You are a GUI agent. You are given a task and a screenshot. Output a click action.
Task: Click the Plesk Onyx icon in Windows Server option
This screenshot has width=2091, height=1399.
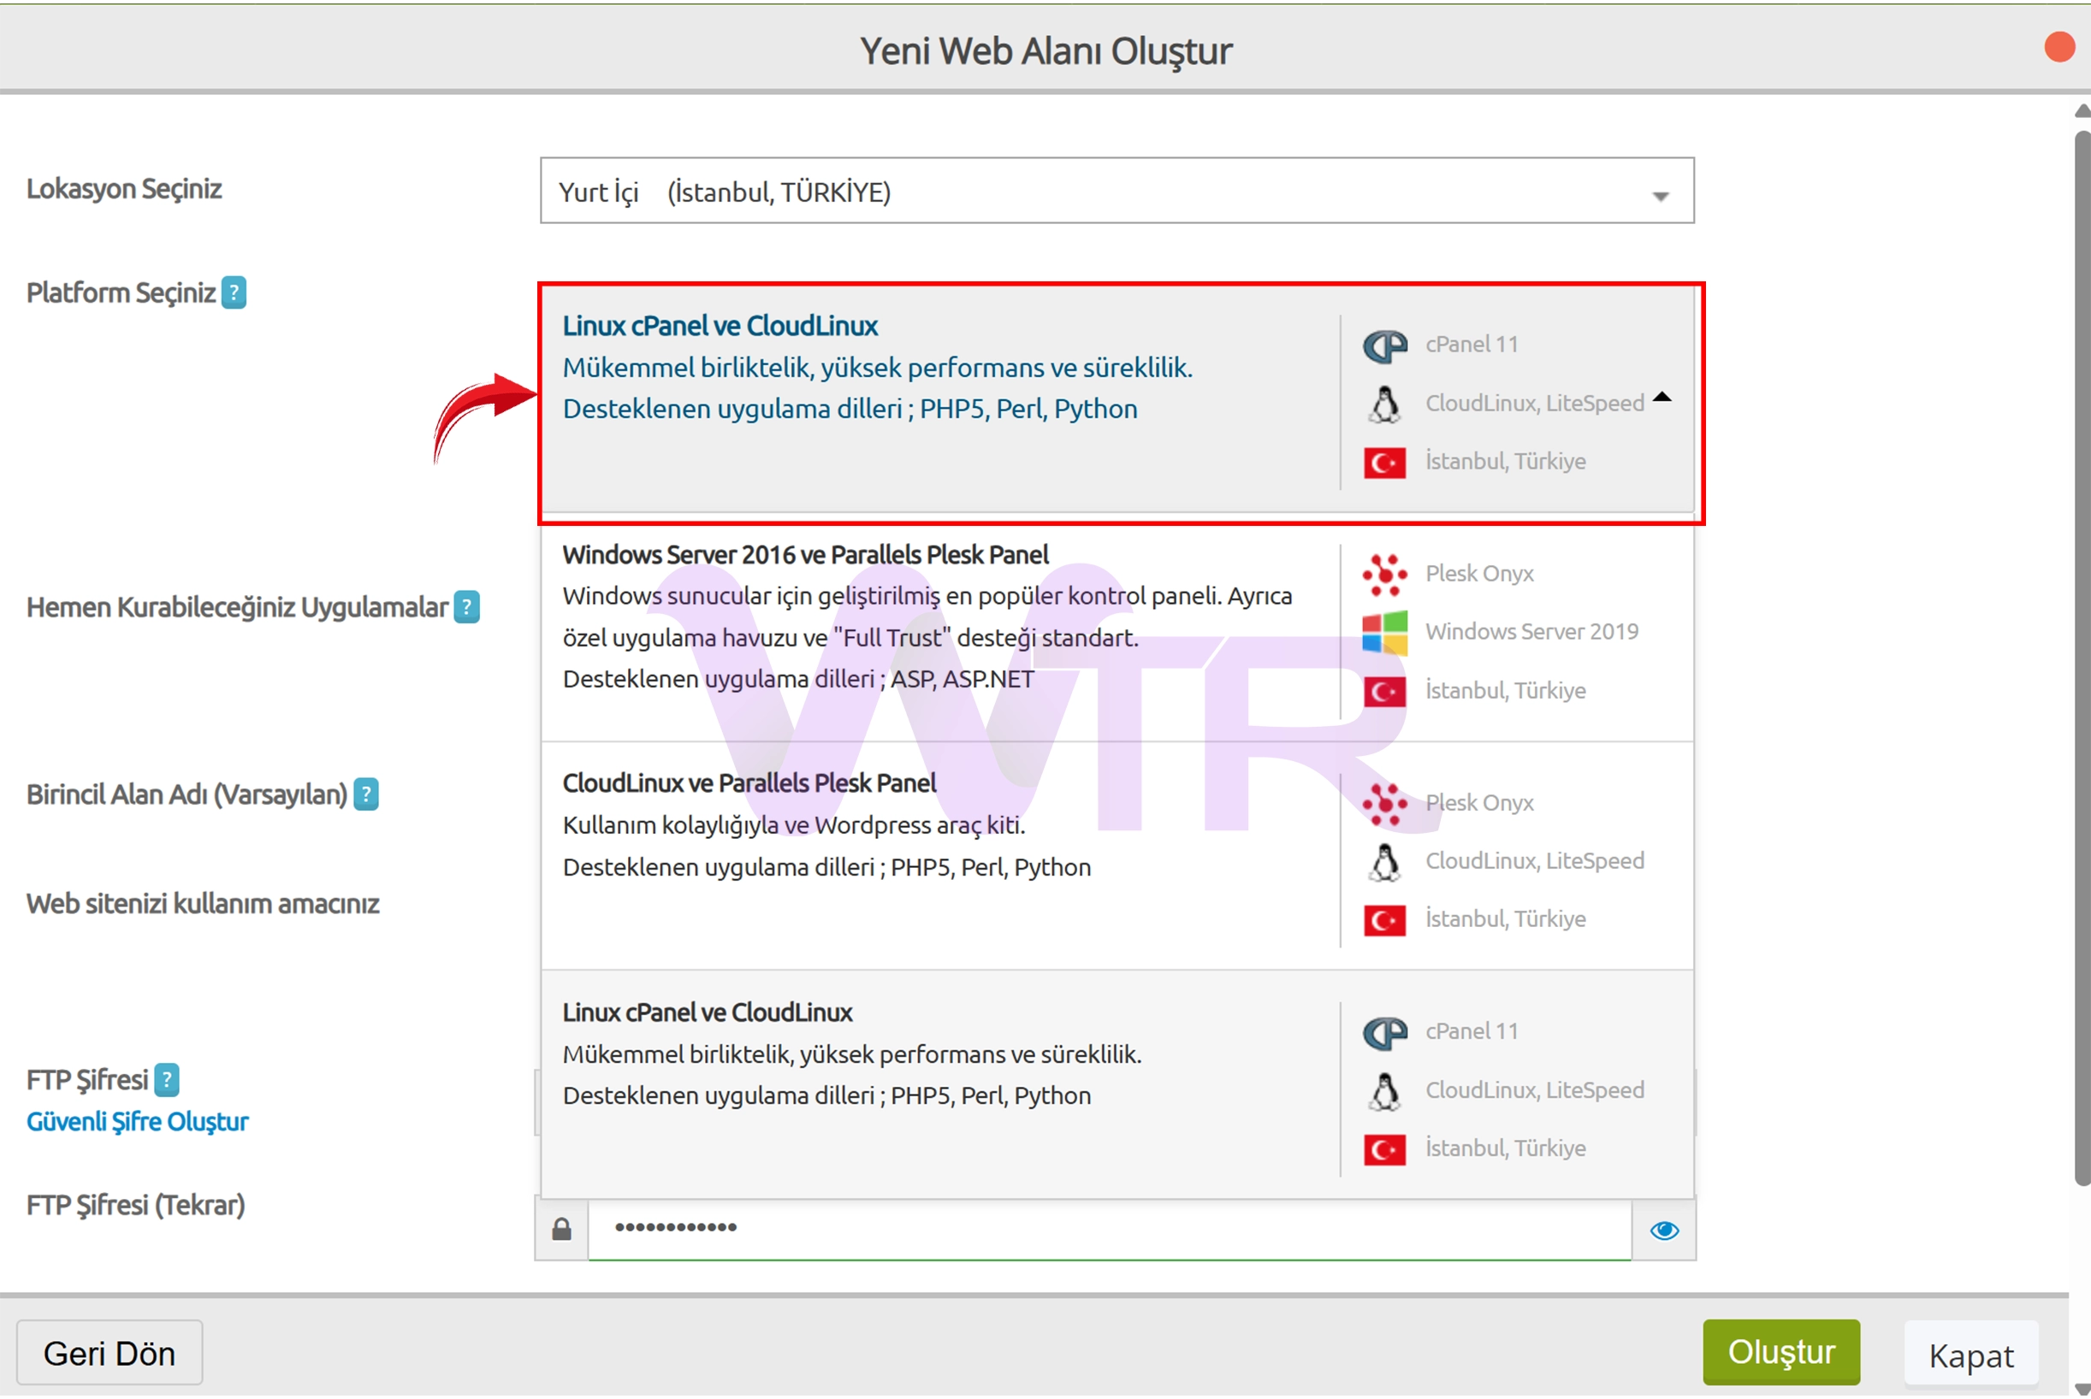pos(1384,574)
